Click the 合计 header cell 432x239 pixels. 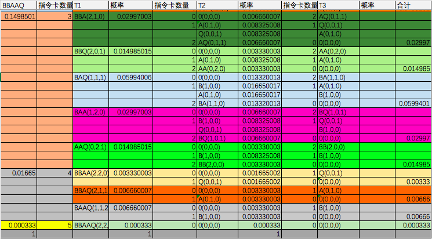click(413, 5)
